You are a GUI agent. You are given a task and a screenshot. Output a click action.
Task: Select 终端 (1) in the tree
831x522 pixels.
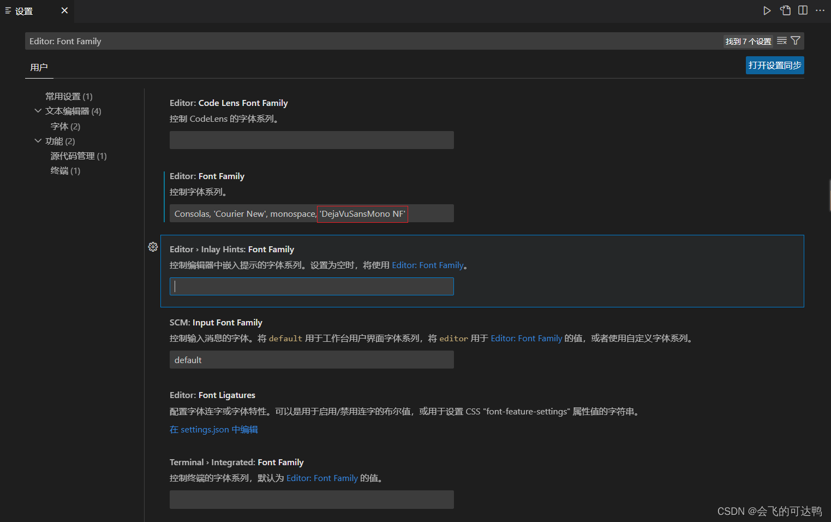tap(65, 171)
